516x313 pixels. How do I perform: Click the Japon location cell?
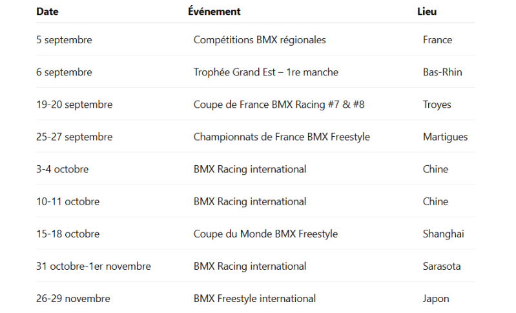436,299
